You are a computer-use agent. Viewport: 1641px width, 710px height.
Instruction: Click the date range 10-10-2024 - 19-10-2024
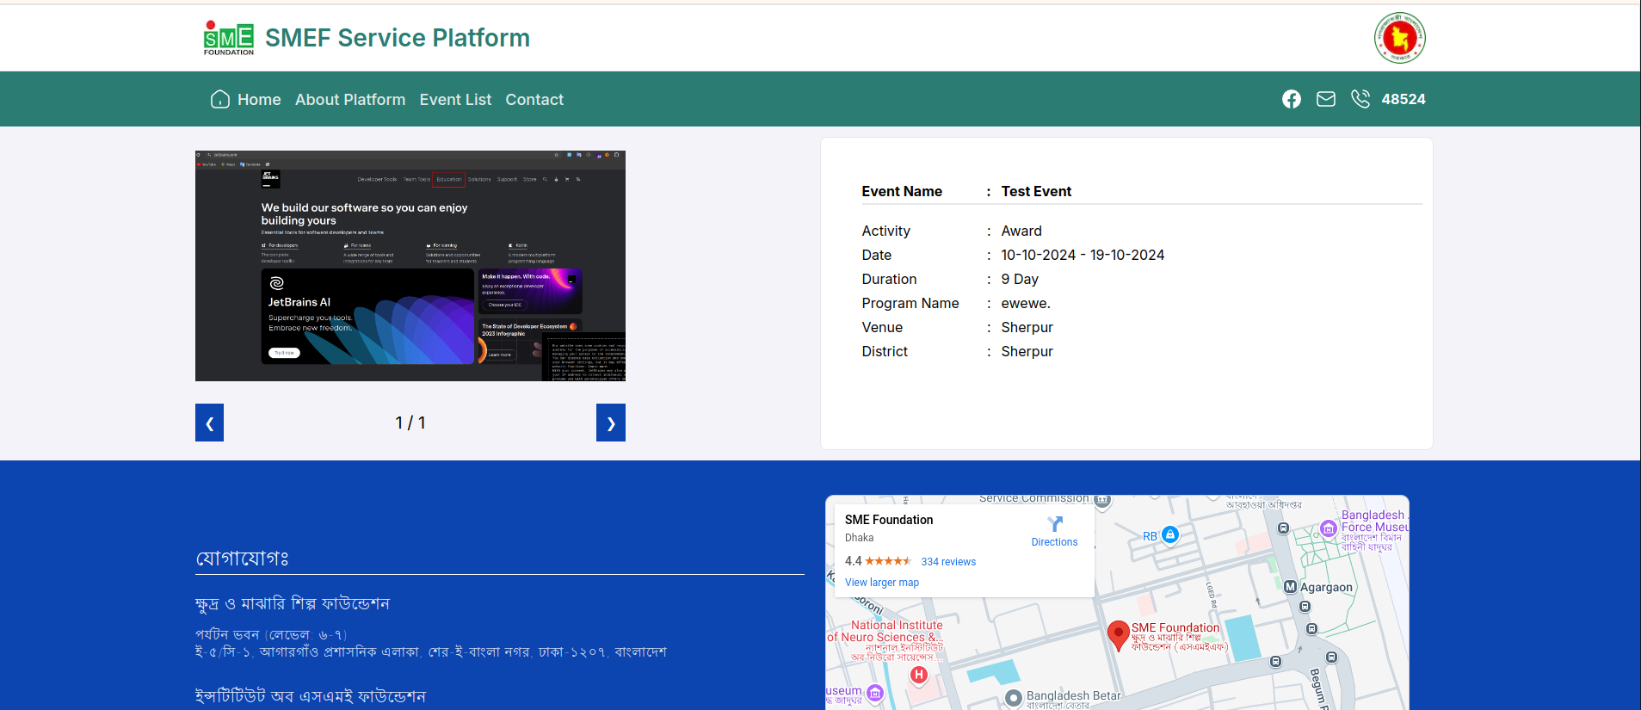coord(1083,255)
